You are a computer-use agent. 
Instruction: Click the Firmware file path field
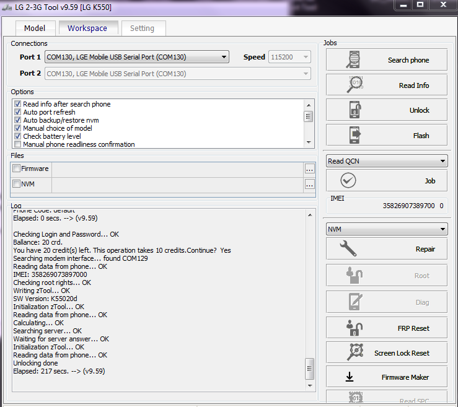pos(178,169)
